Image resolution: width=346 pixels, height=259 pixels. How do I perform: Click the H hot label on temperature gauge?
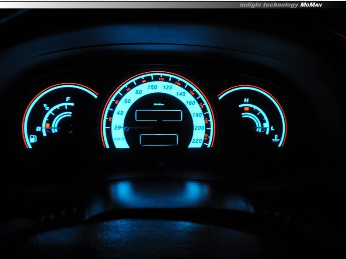[246, 101]
